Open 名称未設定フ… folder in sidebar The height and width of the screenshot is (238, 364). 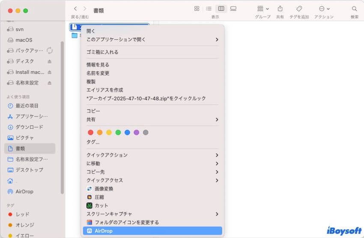click(x=30, y=159)
